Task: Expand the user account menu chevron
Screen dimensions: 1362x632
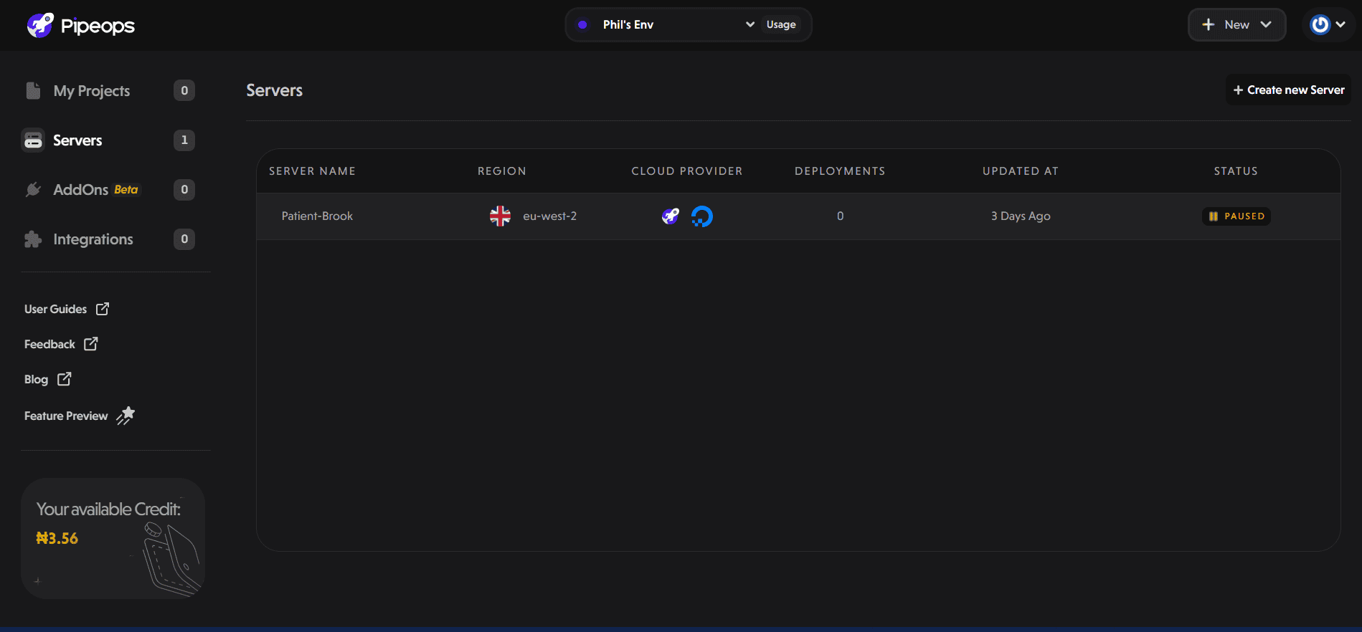Action: 1340,24
